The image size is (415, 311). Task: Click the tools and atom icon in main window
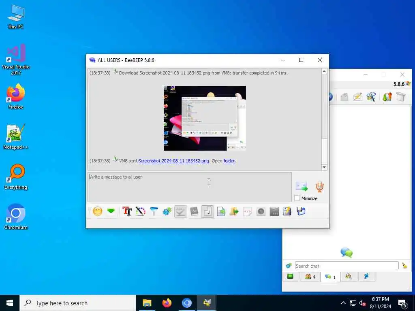(x=371, y=97)
